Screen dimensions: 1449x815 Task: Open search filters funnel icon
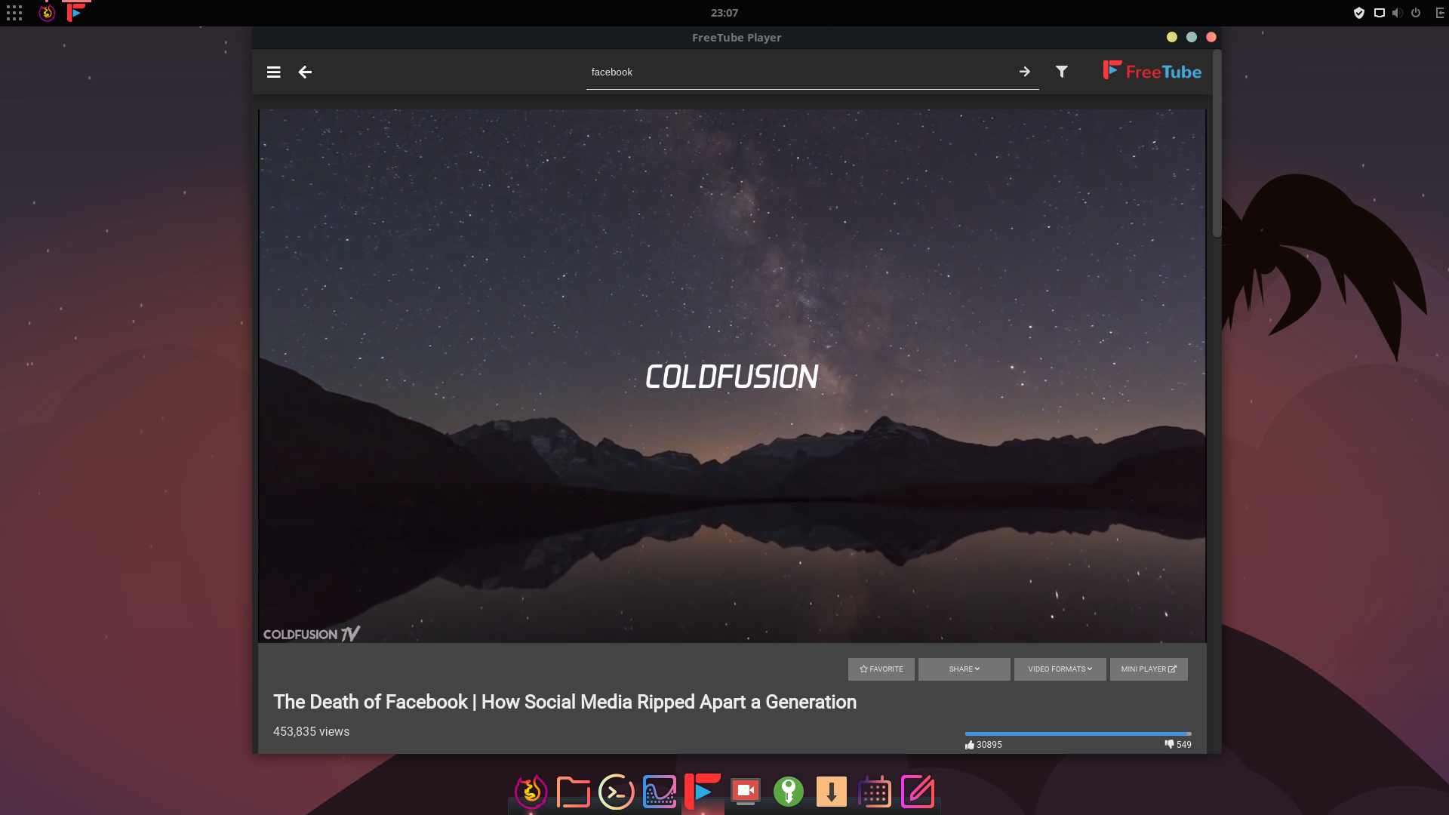click(x=1062, y=72)
